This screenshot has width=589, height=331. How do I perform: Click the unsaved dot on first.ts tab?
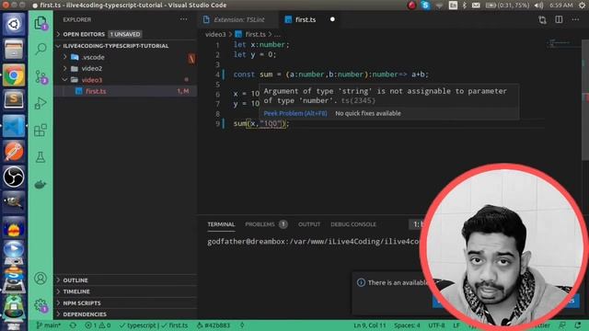(x=332, y=19)
